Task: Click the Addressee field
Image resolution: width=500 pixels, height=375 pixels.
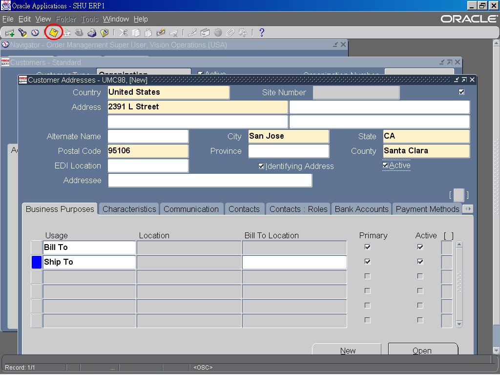Action: point(210,181)
